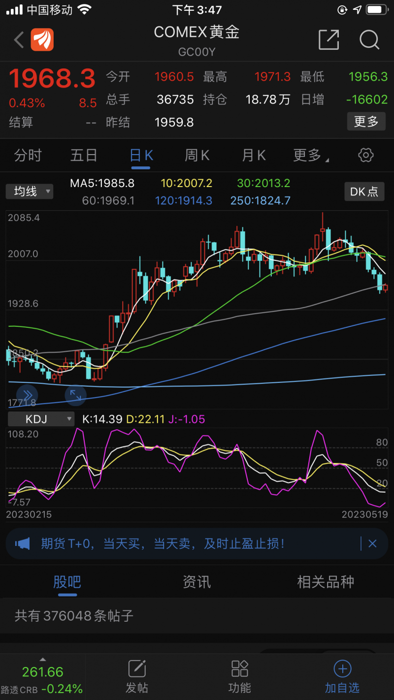
Task: Open chart settings gear icon
Action: pyautogui.click(x=365, y=156)
